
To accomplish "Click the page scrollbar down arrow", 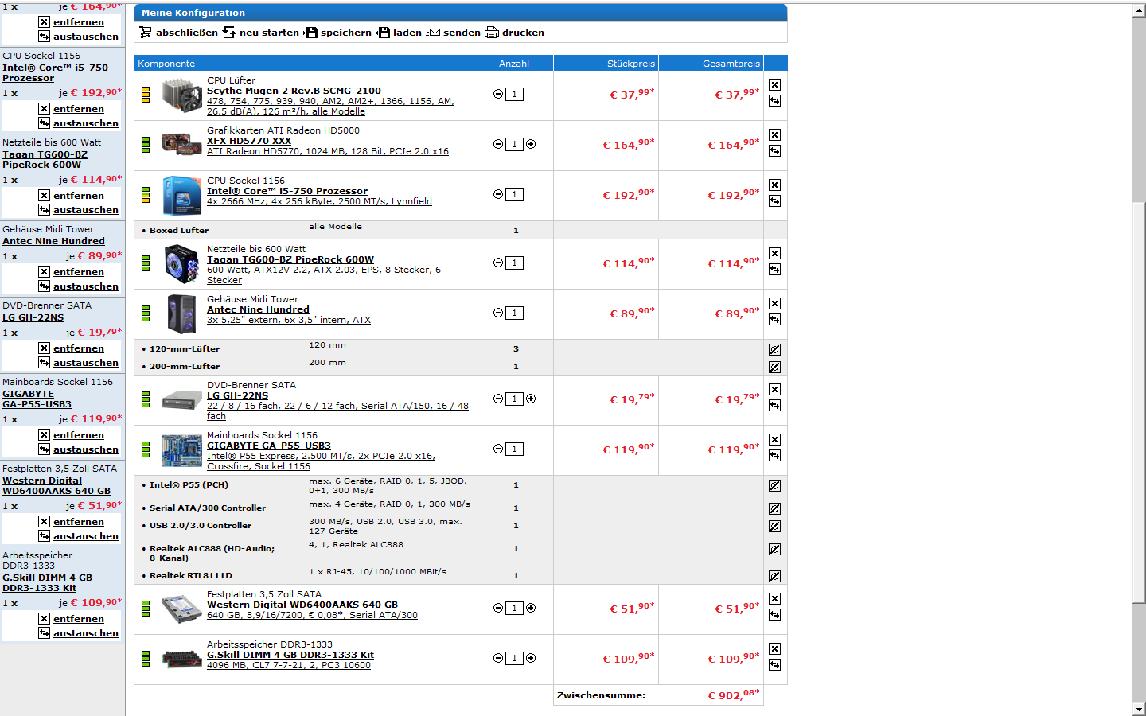I will click(1139, 709).
